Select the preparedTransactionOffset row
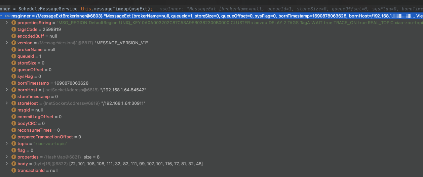This screenshot has height=177, width=423. tap(211, 137)
